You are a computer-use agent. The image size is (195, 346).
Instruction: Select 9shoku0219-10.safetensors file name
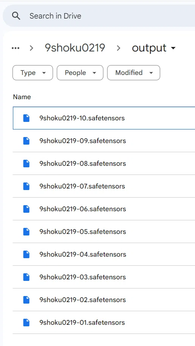pos(82,118)
